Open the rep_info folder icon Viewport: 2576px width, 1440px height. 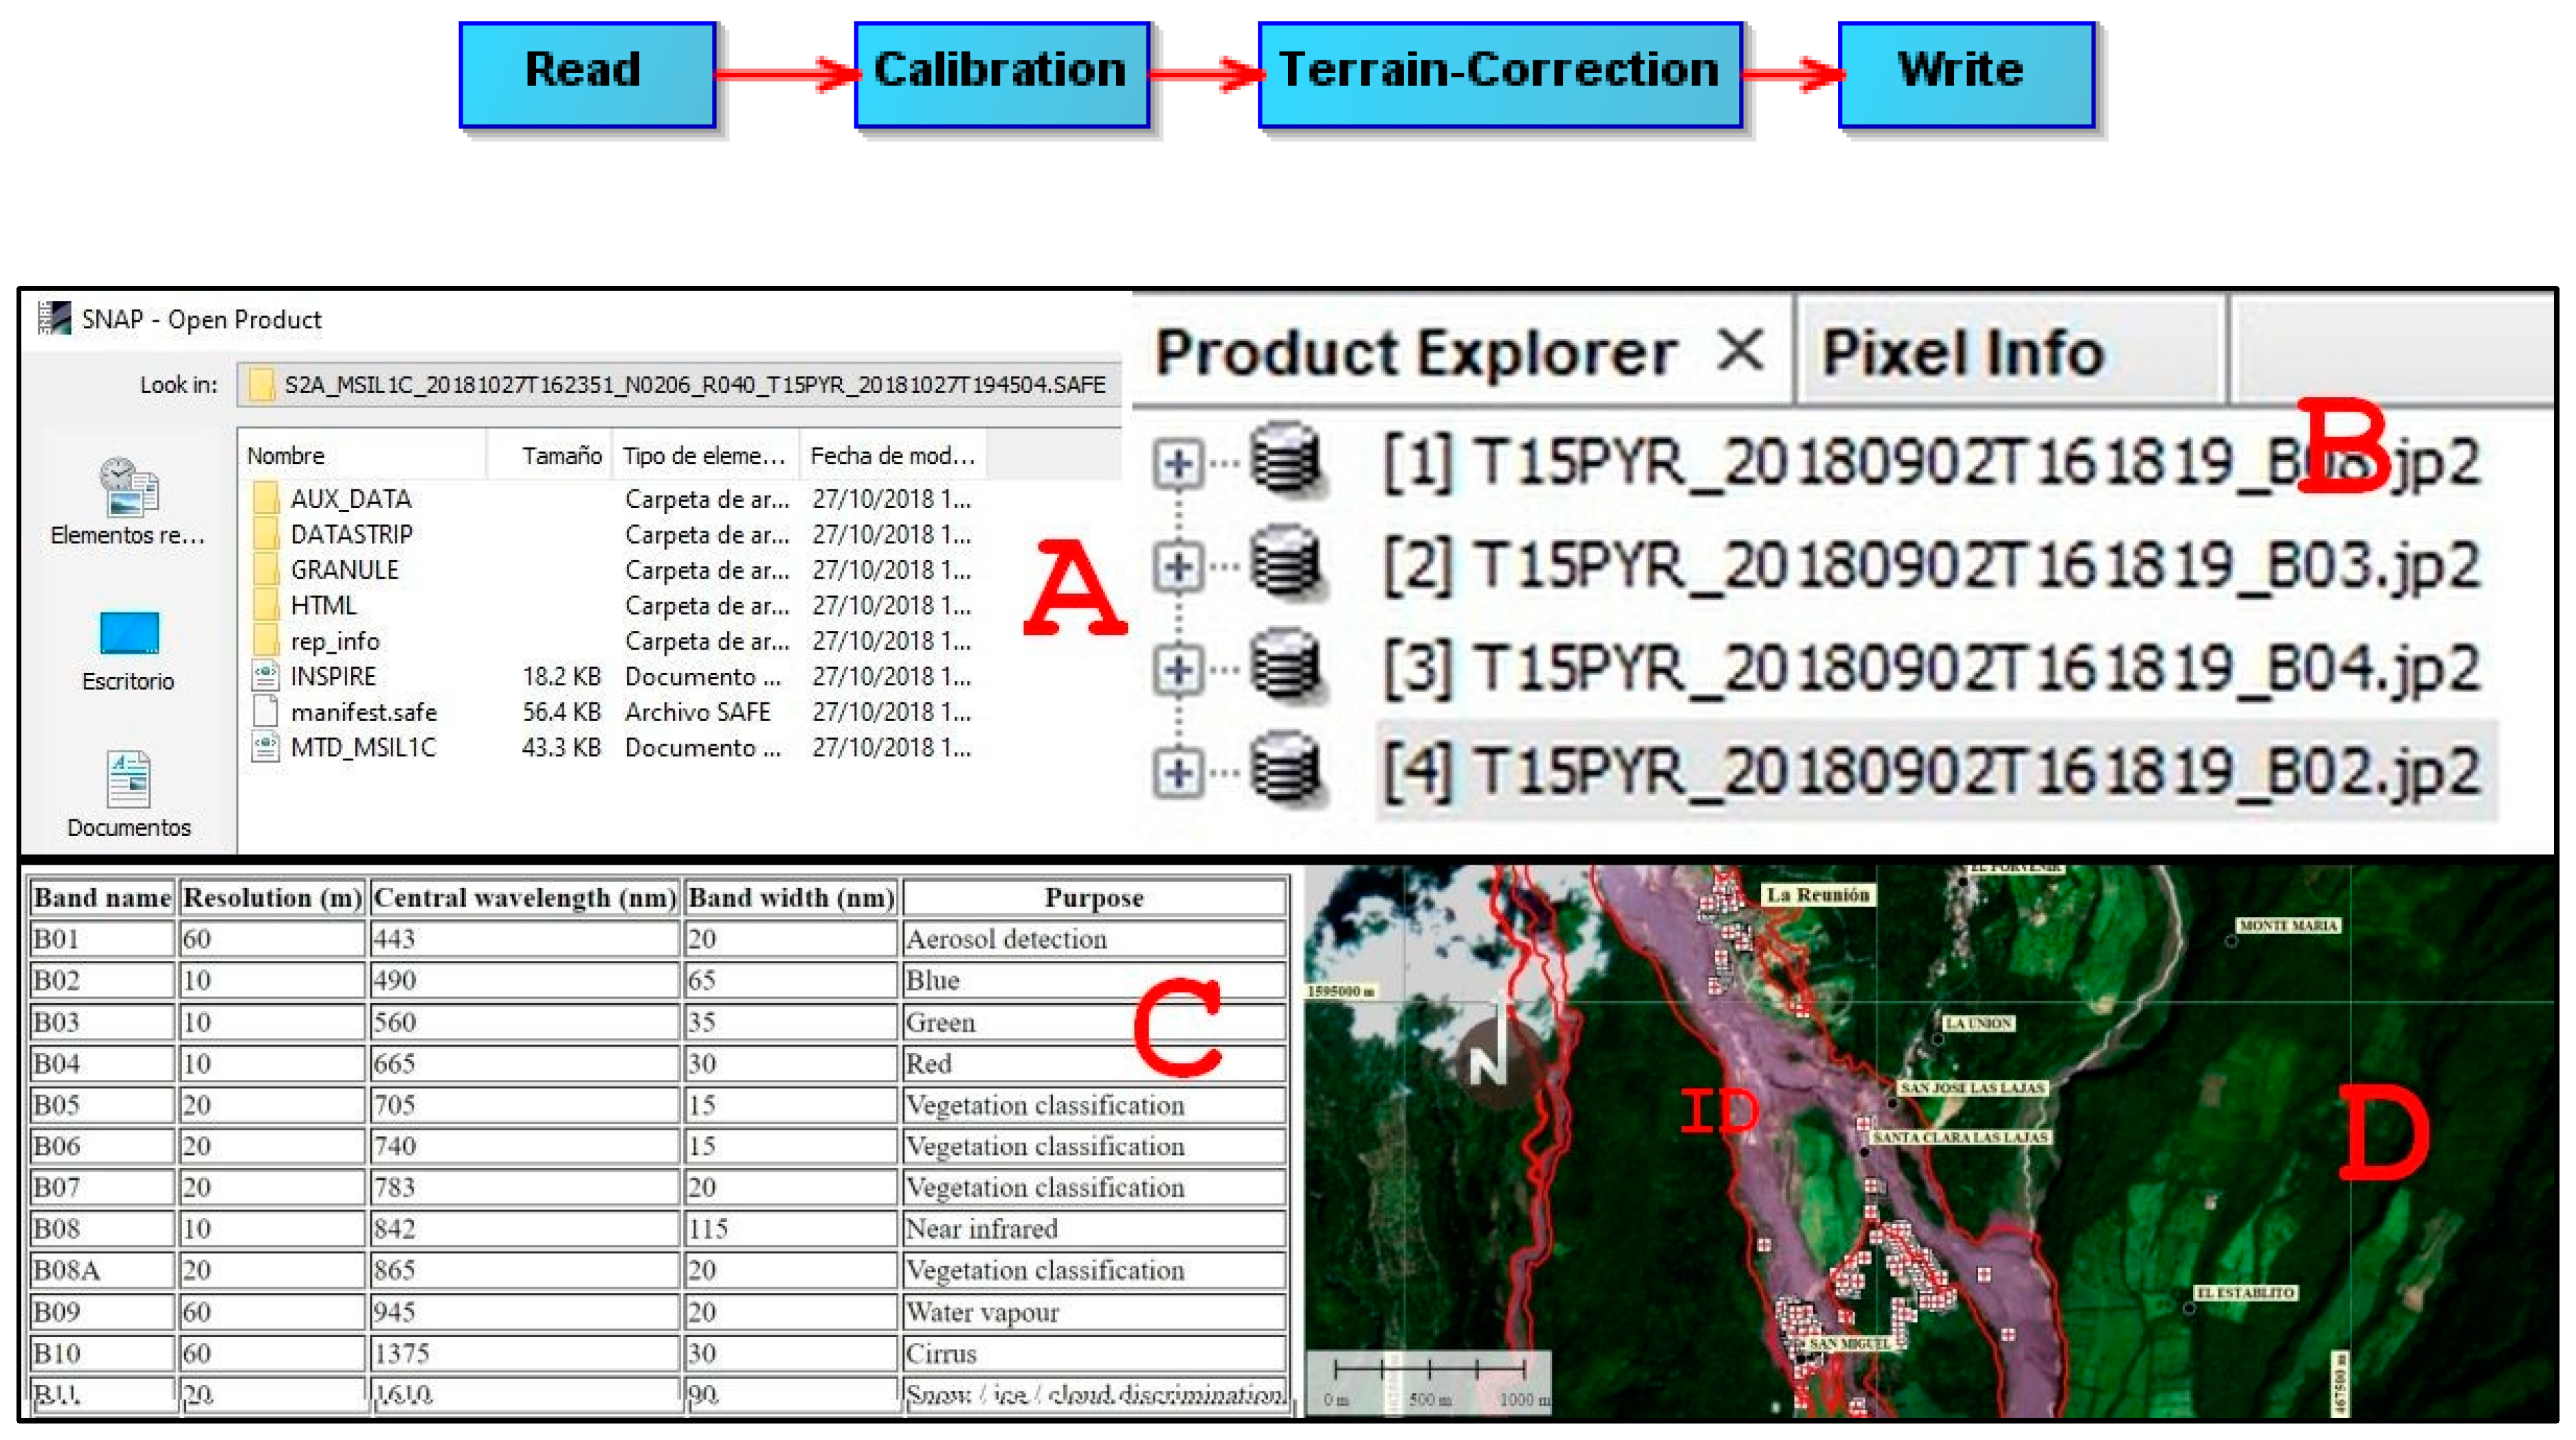(265, 641)
